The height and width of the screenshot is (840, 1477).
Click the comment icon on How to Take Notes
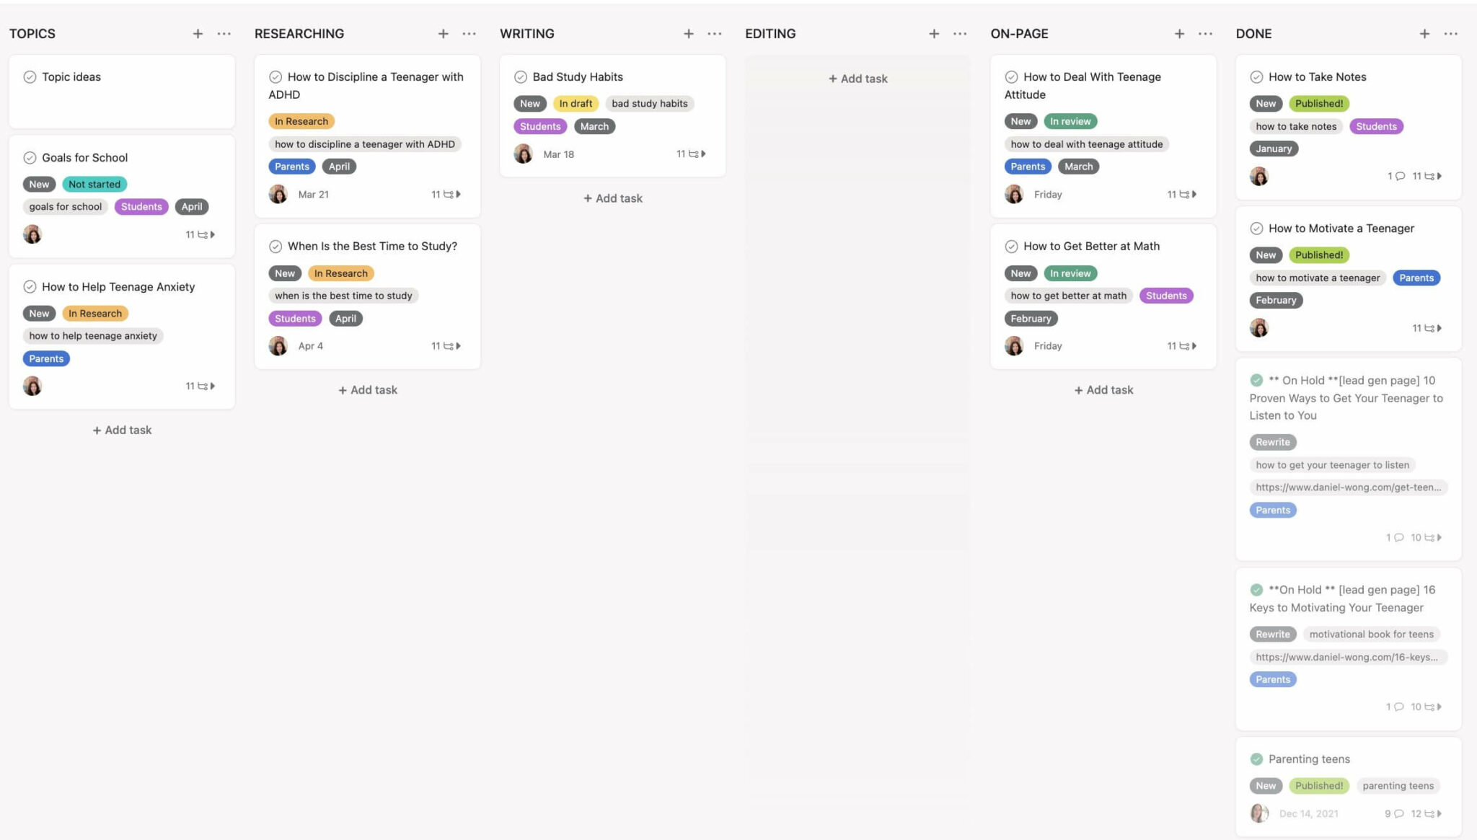[x=1398, y=175]
